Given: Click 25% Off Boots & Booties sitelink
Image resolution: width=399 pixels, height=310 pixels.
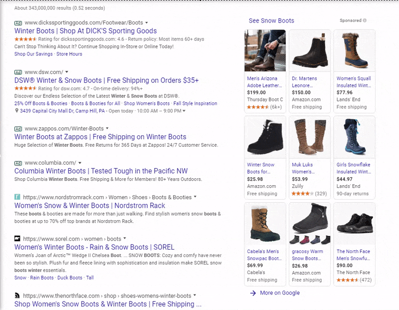Looking at the screenshot, I should coord(41,103).
